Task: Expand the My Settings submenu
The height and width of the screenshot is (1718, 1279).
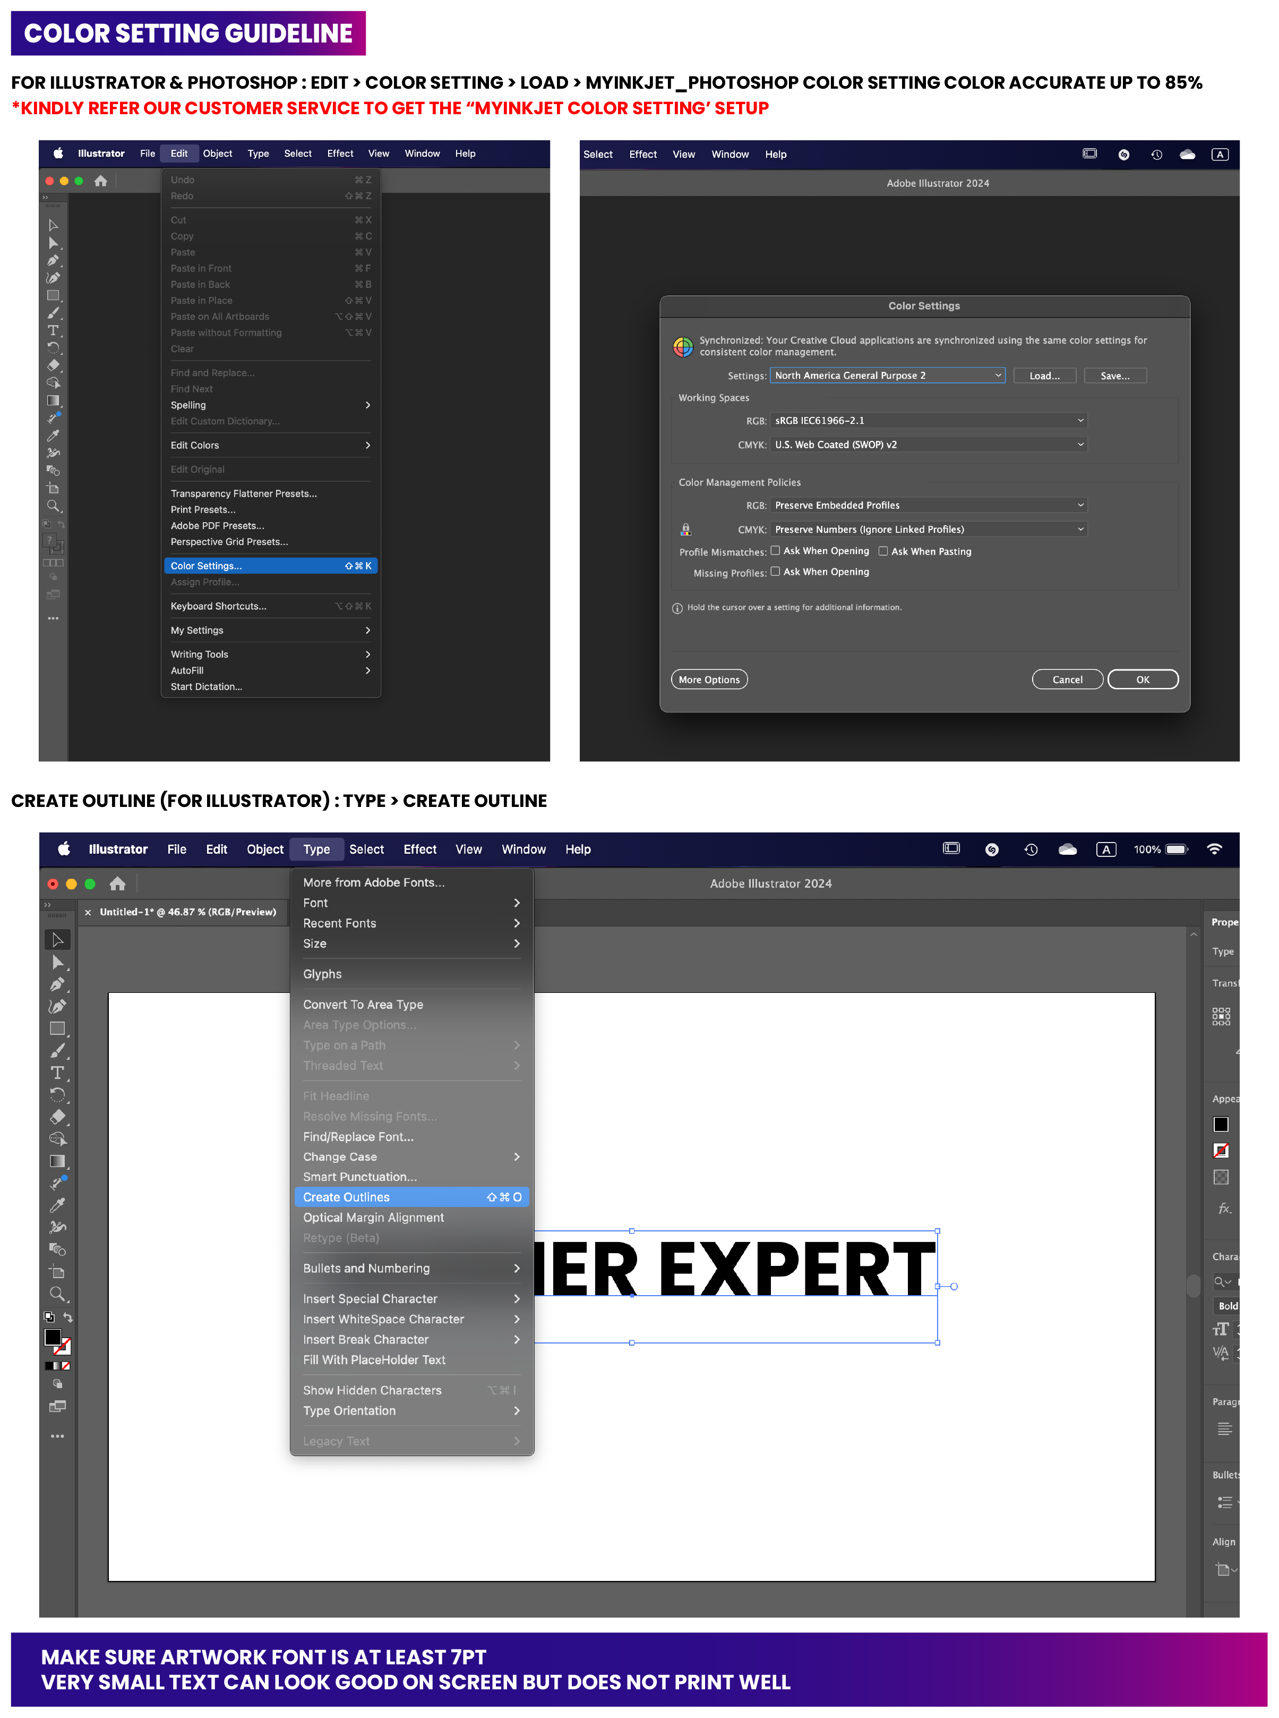Action: (270, 631)
